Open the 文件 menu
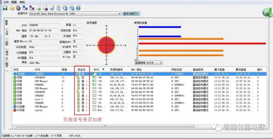273x139 pixels. [6, 2]
